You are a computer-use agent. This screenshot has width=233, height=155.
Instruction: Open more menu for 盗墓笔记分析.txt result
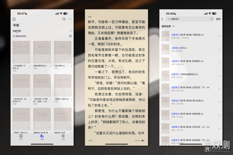(219, 49)
